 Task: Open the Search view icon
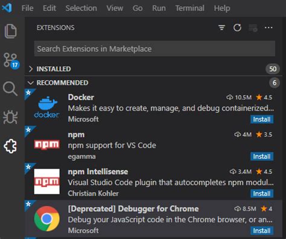point(10,88)
